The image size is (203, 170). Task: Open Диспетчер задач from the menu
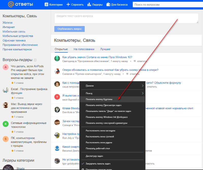[x=112, y=156]
